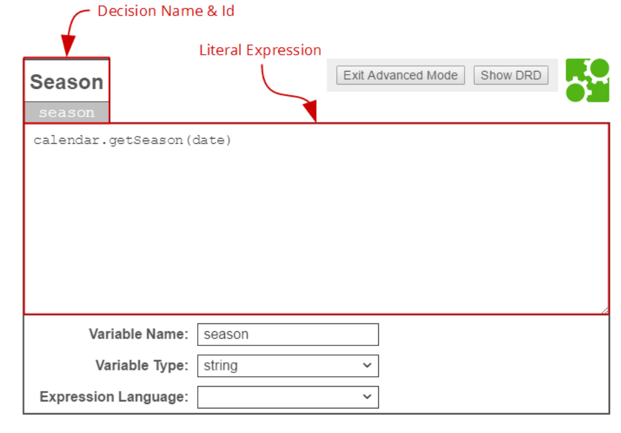The image size is (621, 433).
Task: Open the empty Expression Language dropdown
Action: [288, 397]
